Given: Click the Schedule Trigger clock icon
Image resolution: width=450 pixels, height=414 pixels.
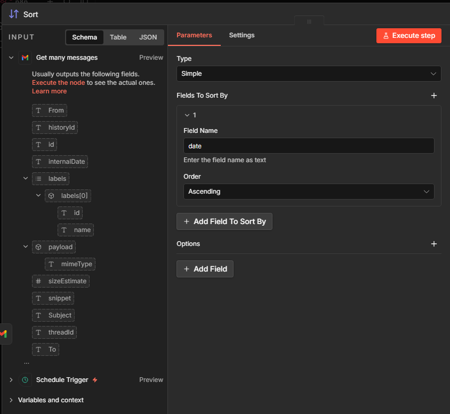Looking at the screenshot, I should [x=25, y=380].
